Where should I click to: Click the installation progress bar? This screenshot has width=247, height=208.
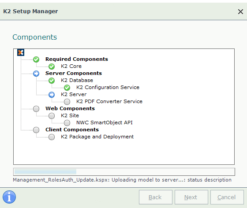124,172
